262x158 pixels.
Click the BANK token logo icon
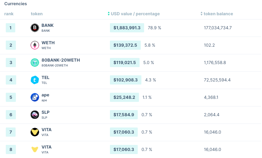(x=35, y=28)
